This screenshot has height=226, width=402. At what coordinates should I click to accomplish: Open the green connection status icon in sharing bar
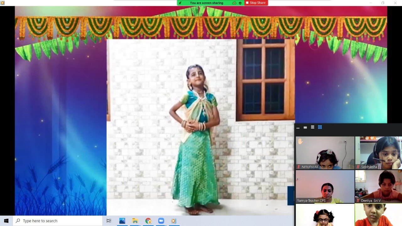pos(180,3)
